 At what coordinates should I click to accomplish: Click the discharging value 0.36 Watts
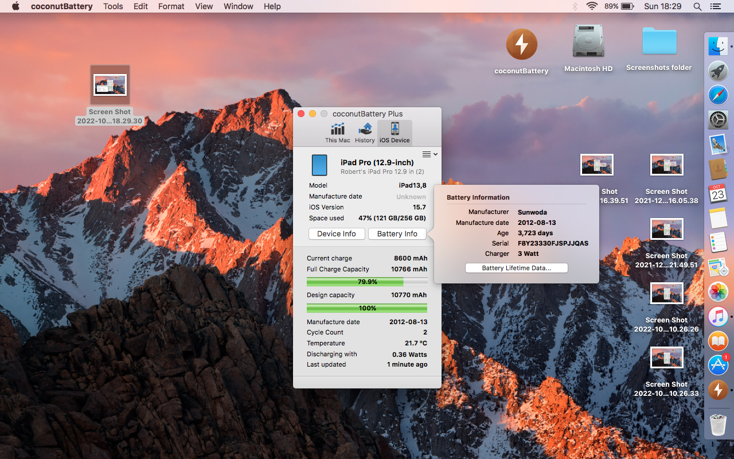[x=409, y=355]
